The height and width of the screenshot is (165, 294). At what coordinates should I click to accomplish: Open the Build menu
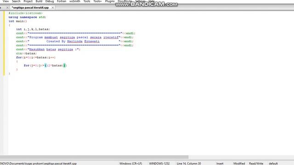point(39,1)
